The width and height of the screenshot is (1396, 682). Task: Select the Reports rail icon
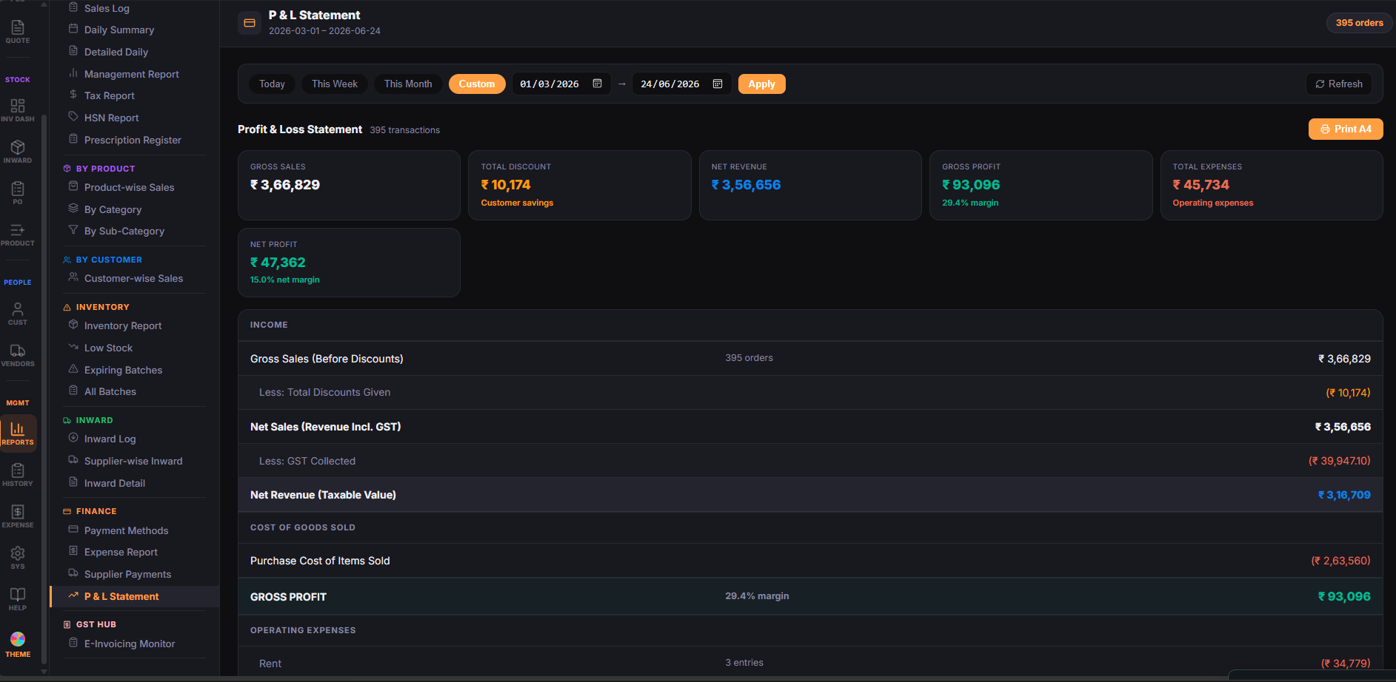(x=18, y=433)
